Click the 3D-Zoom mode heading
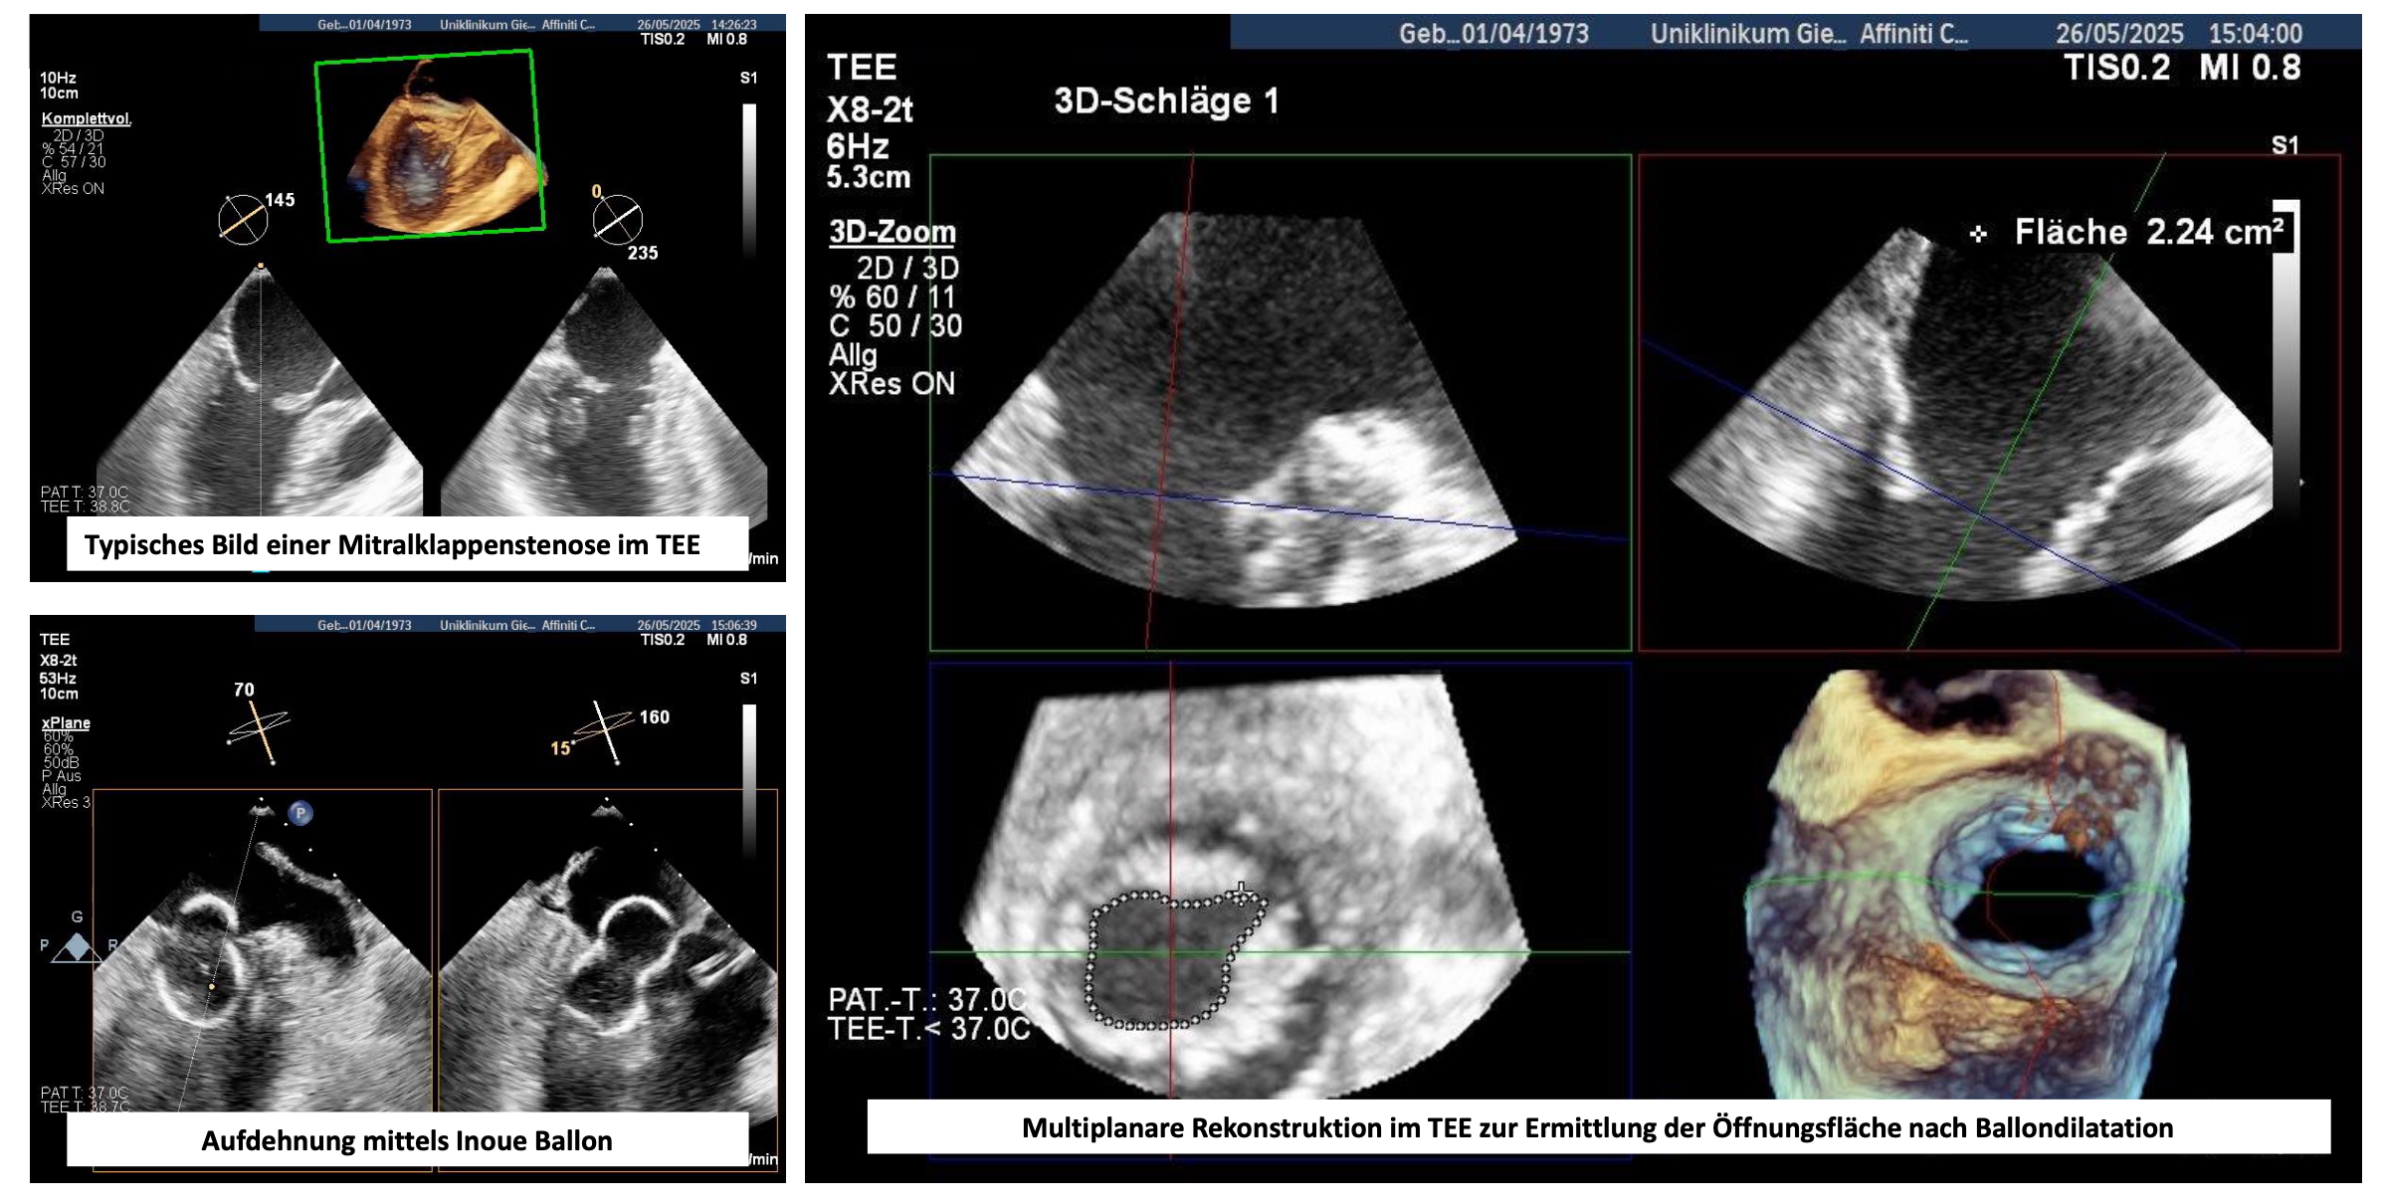The width and height of the screenshot is (2382, 1204). click(892, 232)
